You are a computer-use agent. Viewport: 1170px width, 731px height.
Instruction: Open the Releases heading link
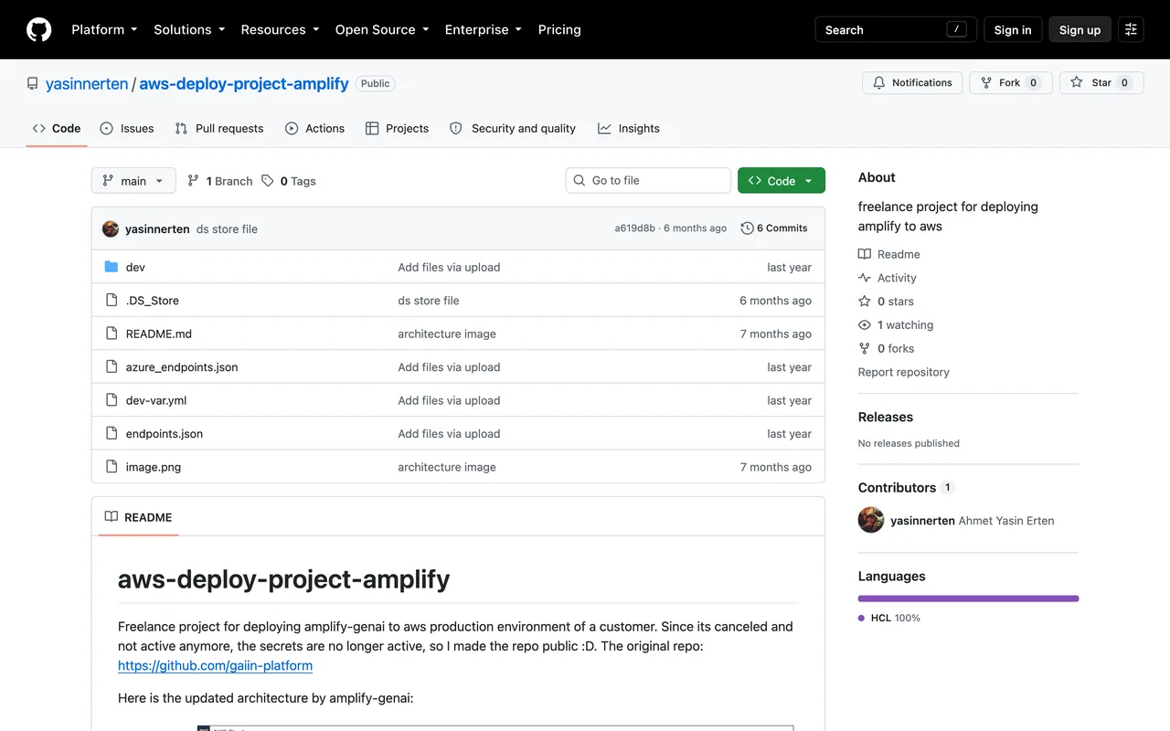point(885,417)
